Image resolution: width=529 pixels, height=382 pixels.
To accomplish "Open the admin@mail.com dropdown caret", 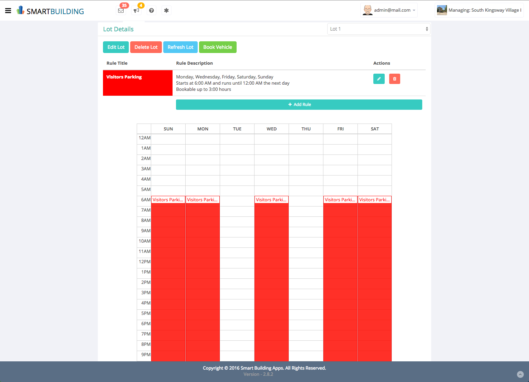I will pos(414,10).
